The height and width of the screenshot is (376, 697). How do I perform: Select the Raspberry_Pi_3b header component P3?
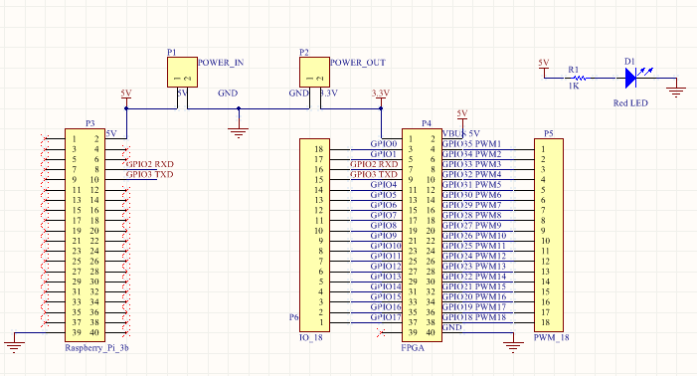click(x=85, y=235)
